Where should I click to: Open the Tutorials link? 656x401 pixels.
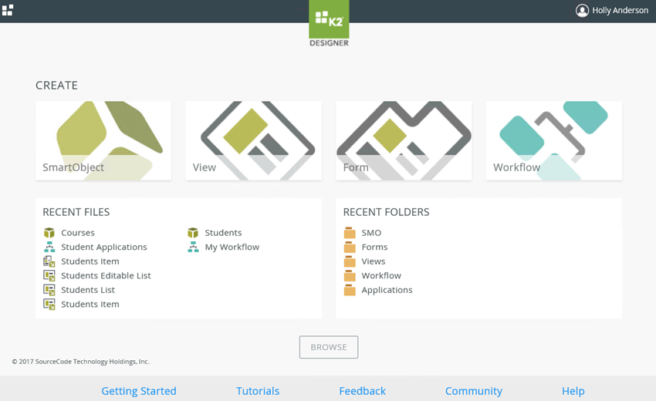[x=258, y=391]
